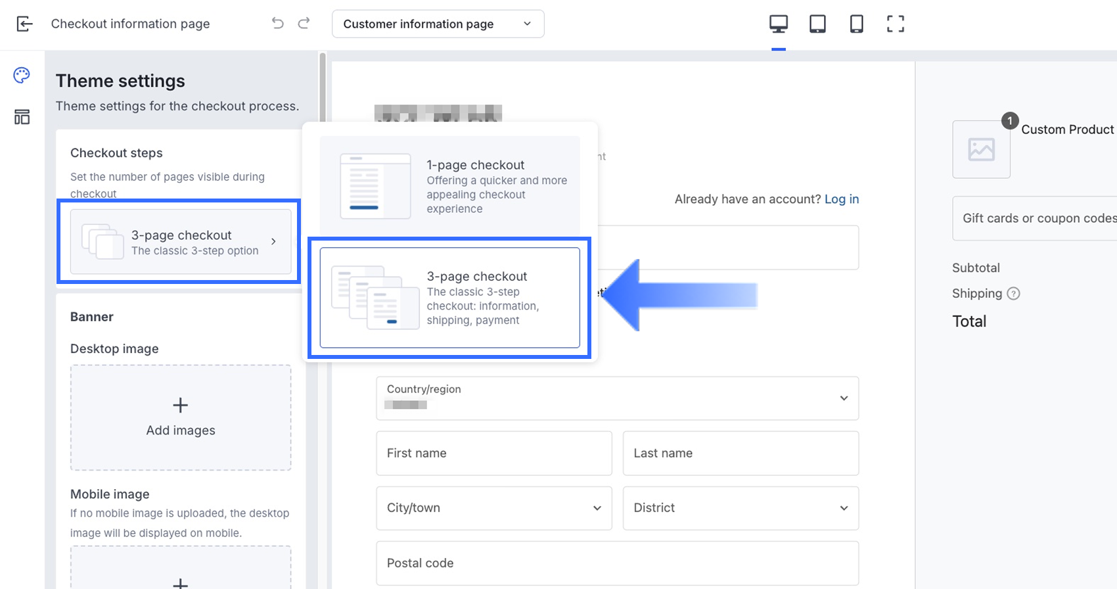1117x589 pixels.
Task: Enter fullscreen preview mode
Action: (x=895, y=24)
